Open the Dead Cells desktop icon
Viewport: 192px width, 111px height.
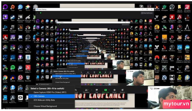[x=165, y=48]
